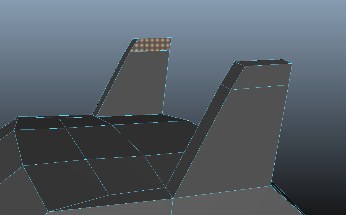
Task: Select the top-right corner vertex of left fin
Action: pyautogui.click(x=171, y=38)
